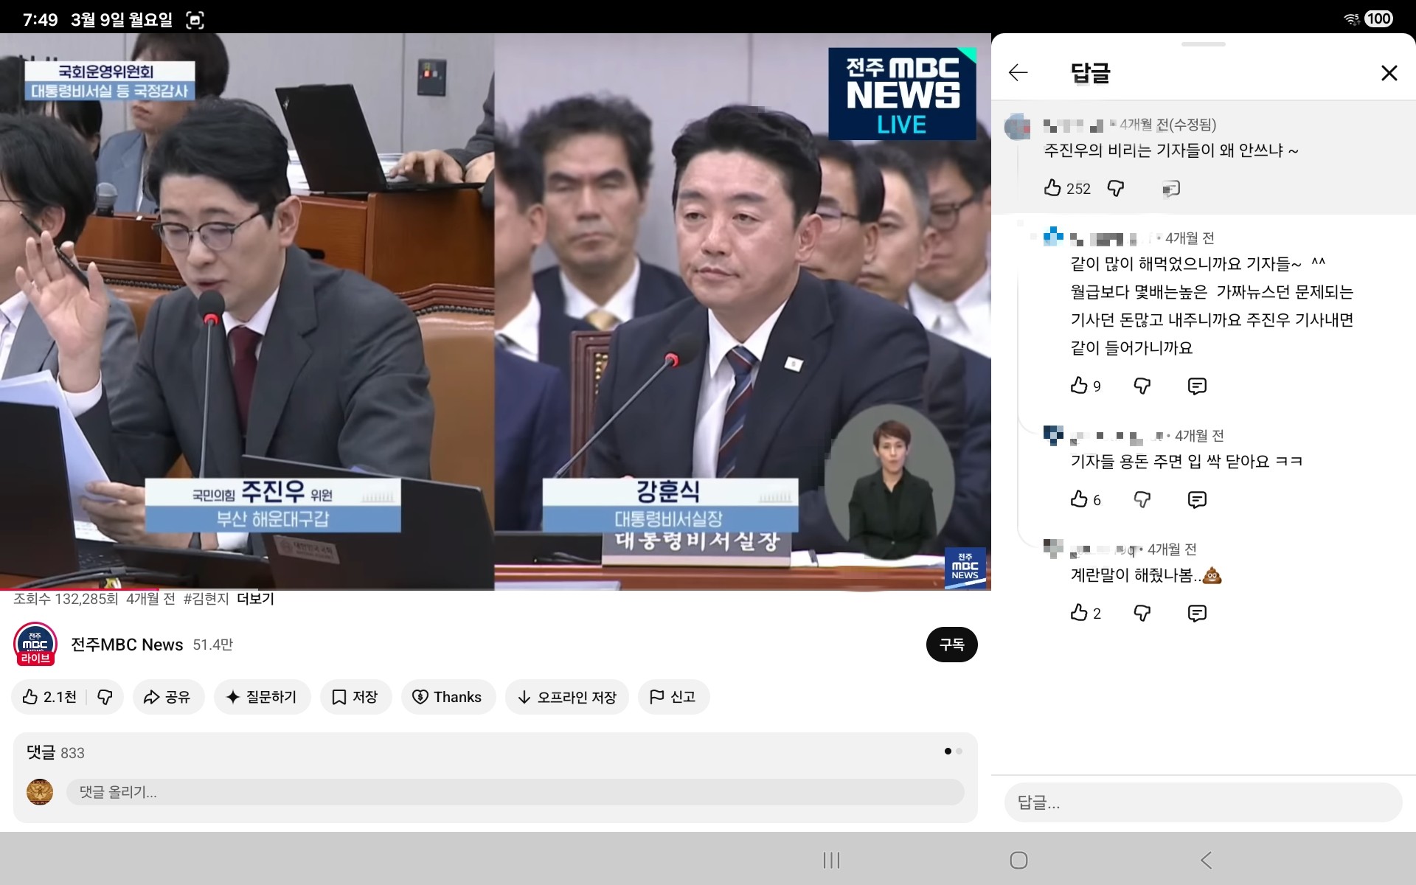The image size is (1416, 885).
Task: Open the #김현지 hashtag link
Action: click(209, 600)
